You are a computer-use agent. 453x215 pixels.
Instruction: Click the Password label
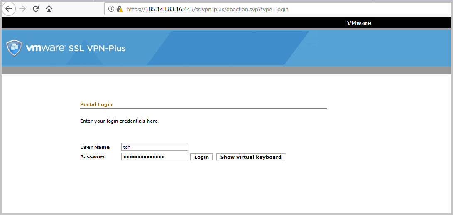tap(93, 157)
